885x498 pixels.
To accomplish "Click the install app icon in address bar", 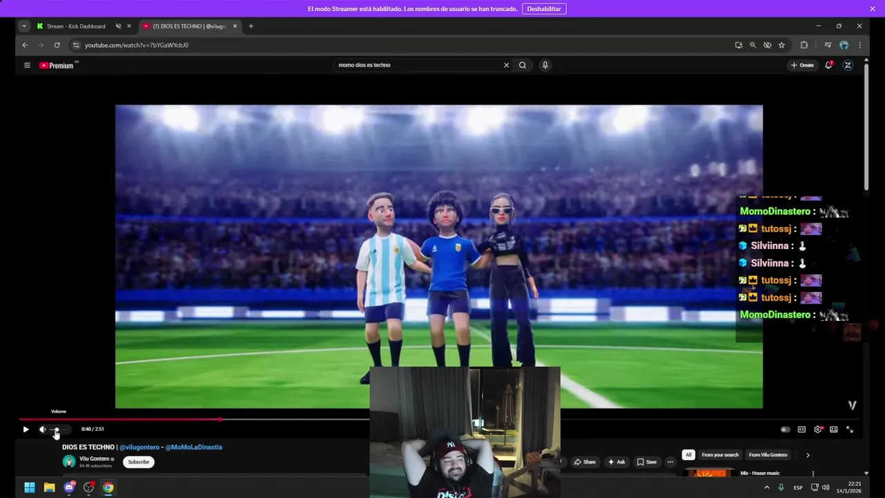I will click(738, 45).
